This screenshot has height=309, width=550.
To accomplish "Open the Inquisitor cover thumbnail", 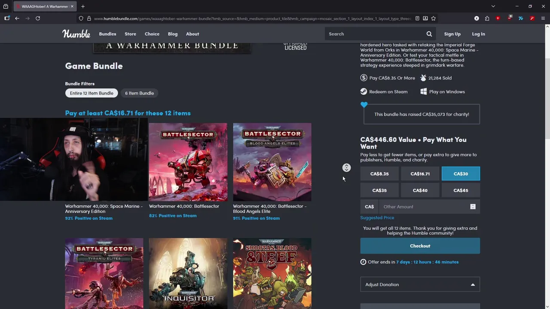I will (x=188, y=273).
